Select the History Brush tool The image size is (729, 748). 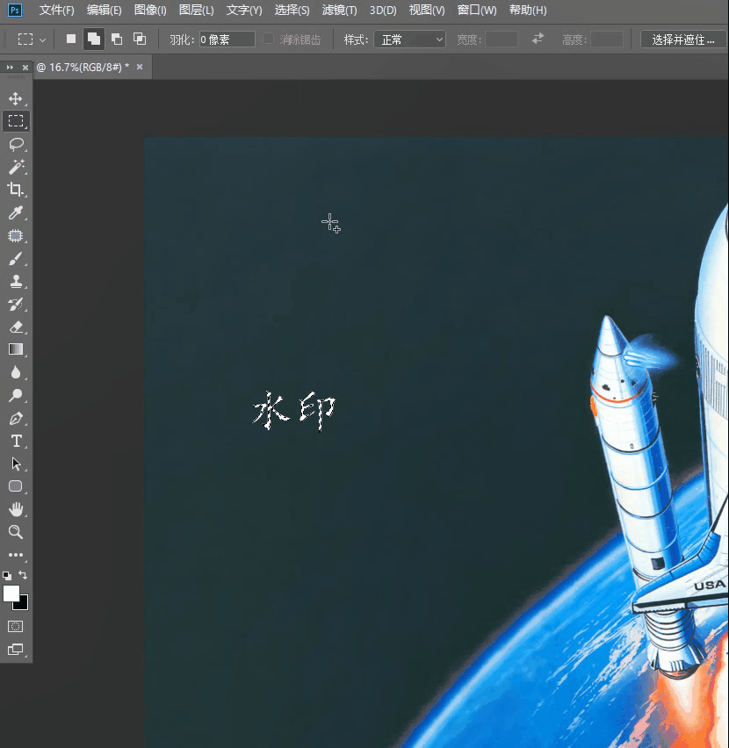pos(16,305)
